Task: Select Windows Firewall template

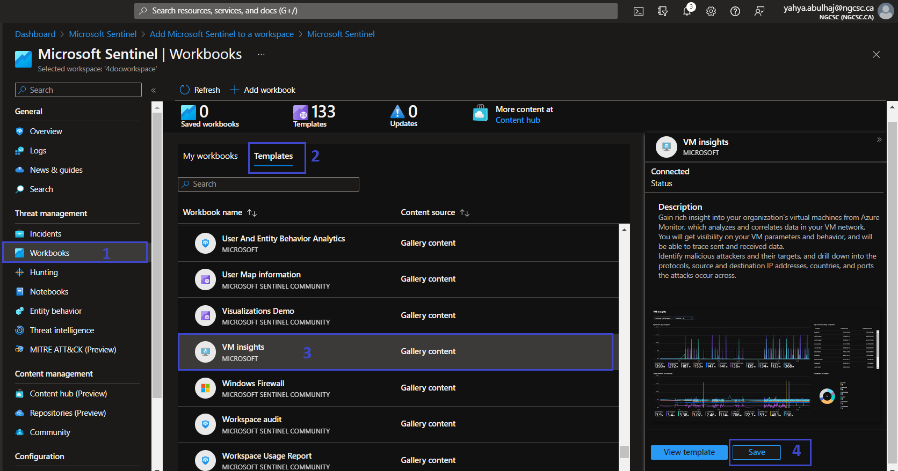Action: point(398,388)
